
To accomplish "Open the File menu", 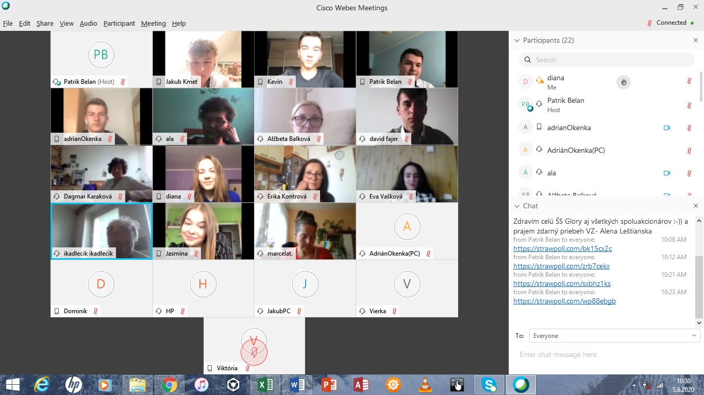I will click(8, 23).
